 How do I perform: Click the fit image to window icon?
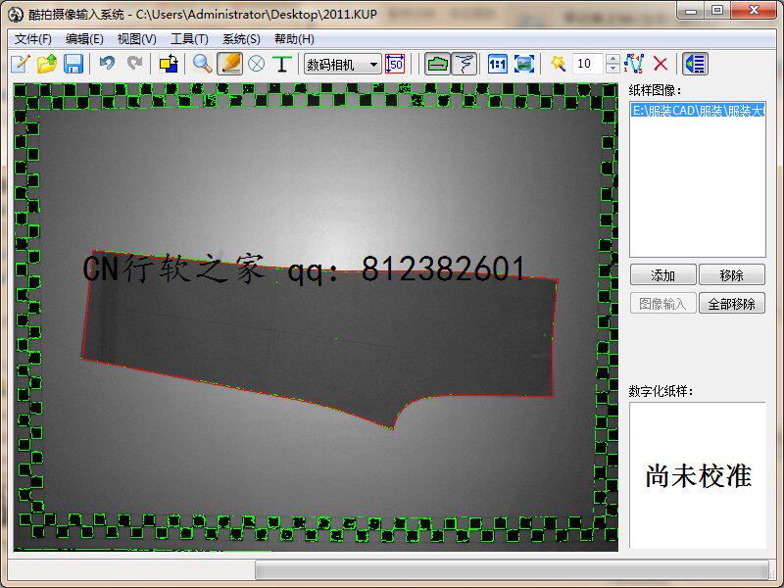tap(524, 64)
